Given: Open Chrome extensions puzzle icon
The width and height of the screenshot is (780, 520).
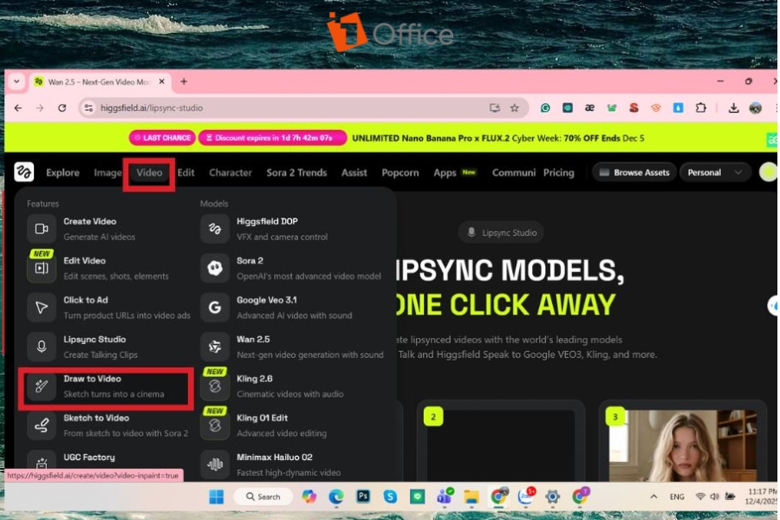Looking at the screenshot, I should point(700,107).
